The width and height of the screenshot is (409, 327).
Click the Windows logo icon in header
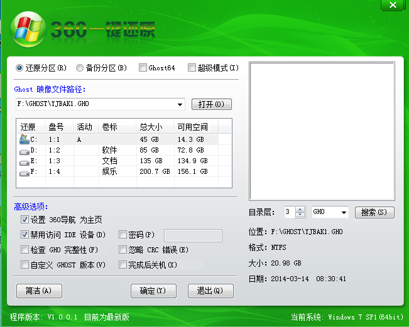(x=26, y=28)
